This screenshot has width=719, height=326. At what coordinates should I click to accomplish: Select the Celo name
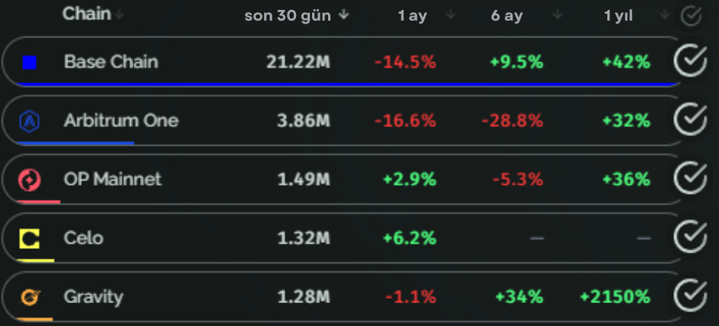click(x=83, y=238)
